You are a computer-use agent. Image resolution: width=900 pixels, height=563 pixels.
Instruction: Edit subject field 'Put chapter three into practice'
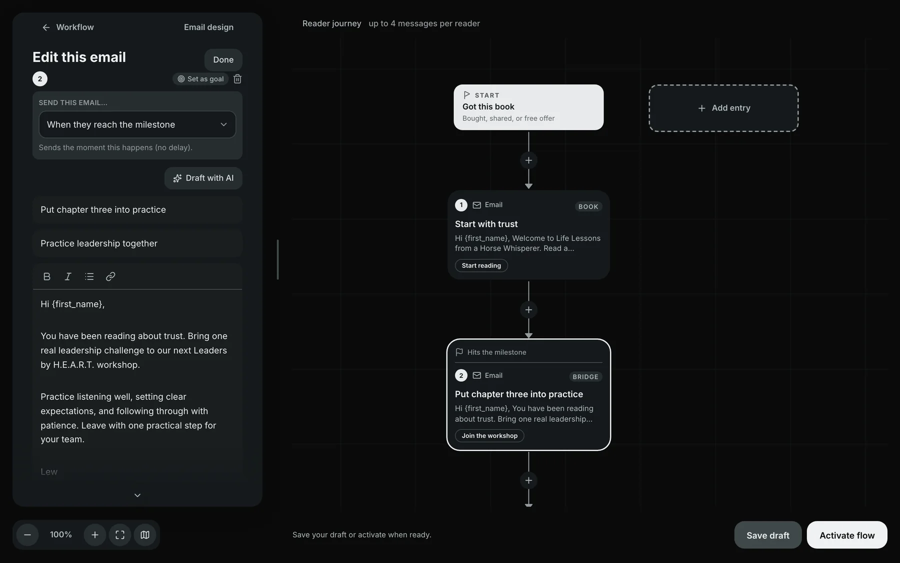(137, 210)
